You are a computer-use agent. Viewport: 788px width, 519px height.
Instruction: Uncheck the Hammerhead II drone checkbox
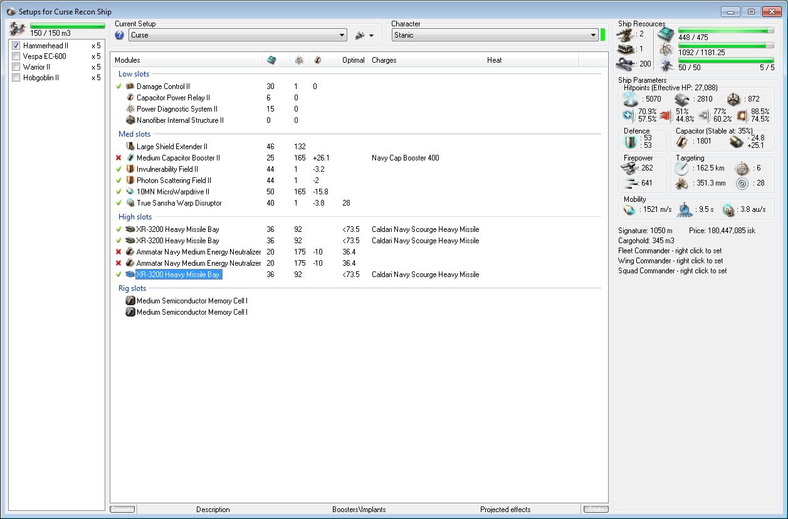coord(16,46)
